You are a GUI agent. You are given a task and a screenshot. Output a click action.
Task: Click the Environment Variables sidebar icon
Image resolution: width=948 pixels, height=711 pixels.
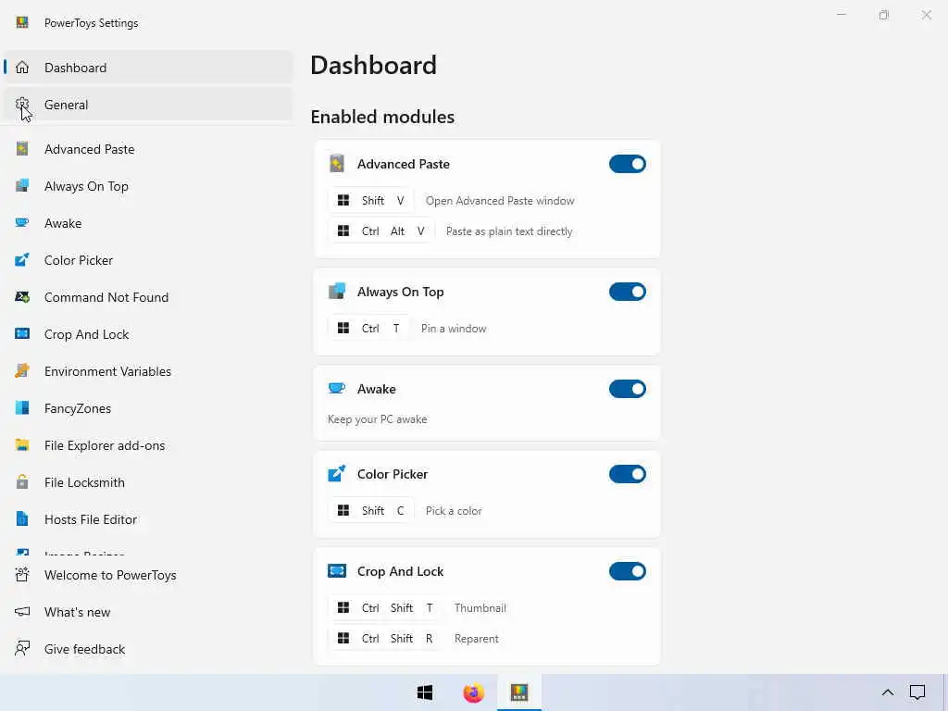tap(22, 370)
